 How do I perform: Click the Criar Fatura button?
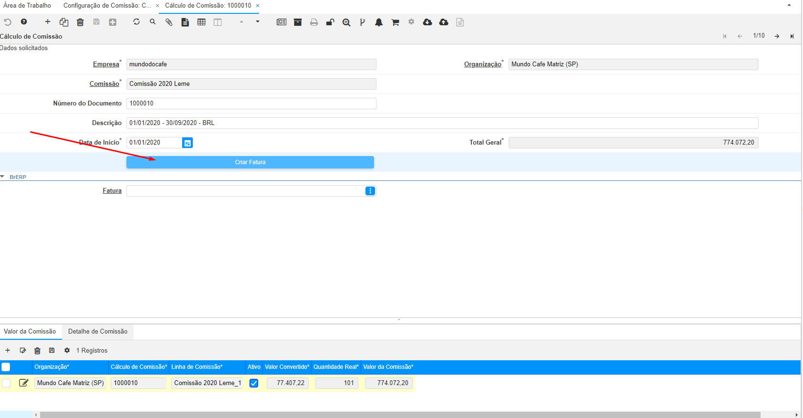[250, 162]
